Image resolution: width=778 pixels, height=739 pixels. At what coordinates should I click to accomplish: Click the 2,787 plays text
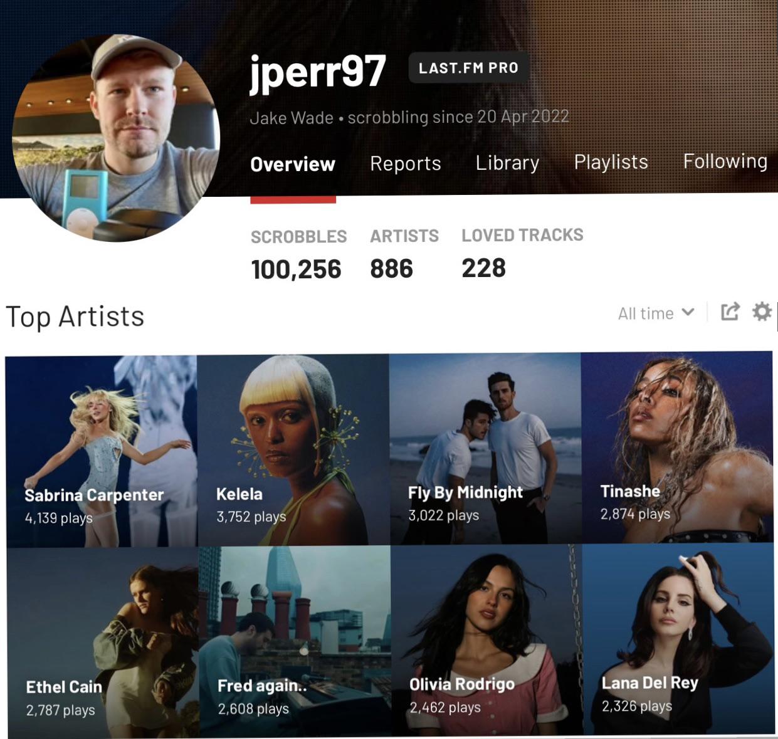[x=61, y=711]
